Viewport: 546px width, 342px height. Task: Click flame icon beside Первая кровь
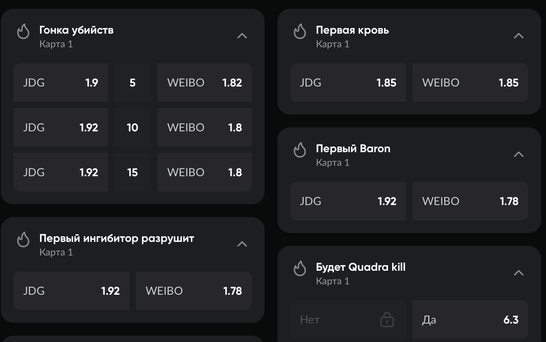click(x=300, y=31)
